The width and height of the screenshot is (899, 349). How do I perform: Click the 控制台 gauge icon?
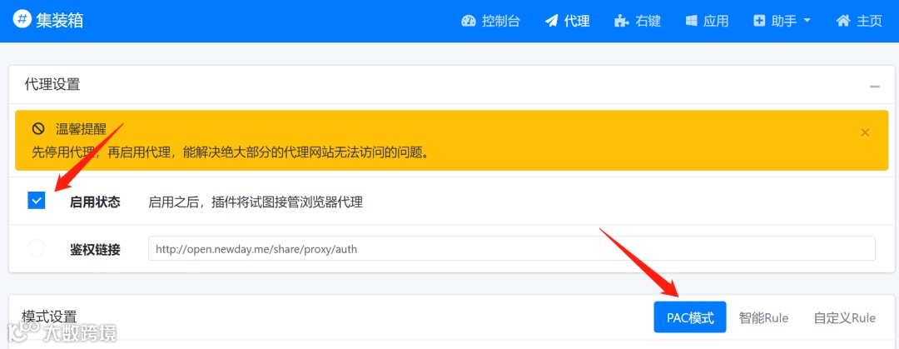click(x=469, y=21)
